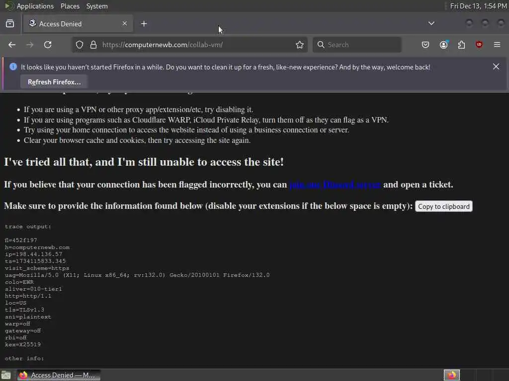
Task: Go back to the previous page
Action: (x=12, y=45)
